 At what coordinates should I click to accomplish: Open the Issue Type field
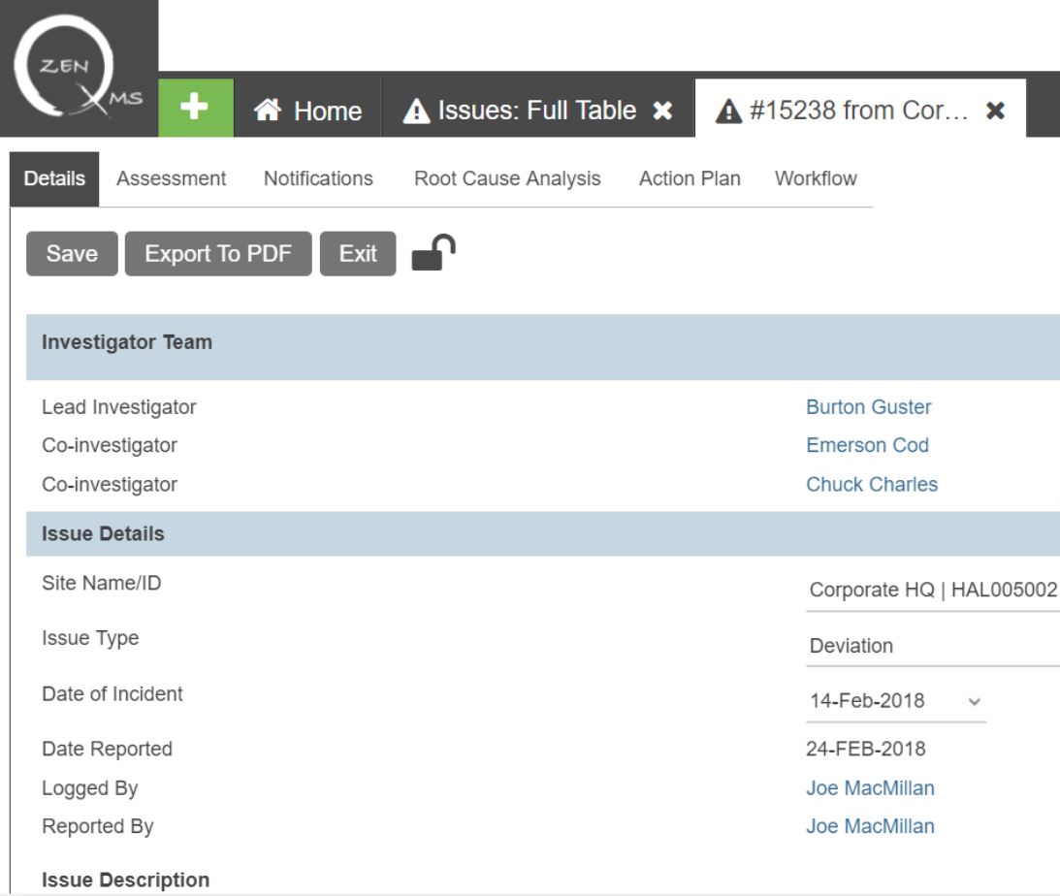click(931, 646)
